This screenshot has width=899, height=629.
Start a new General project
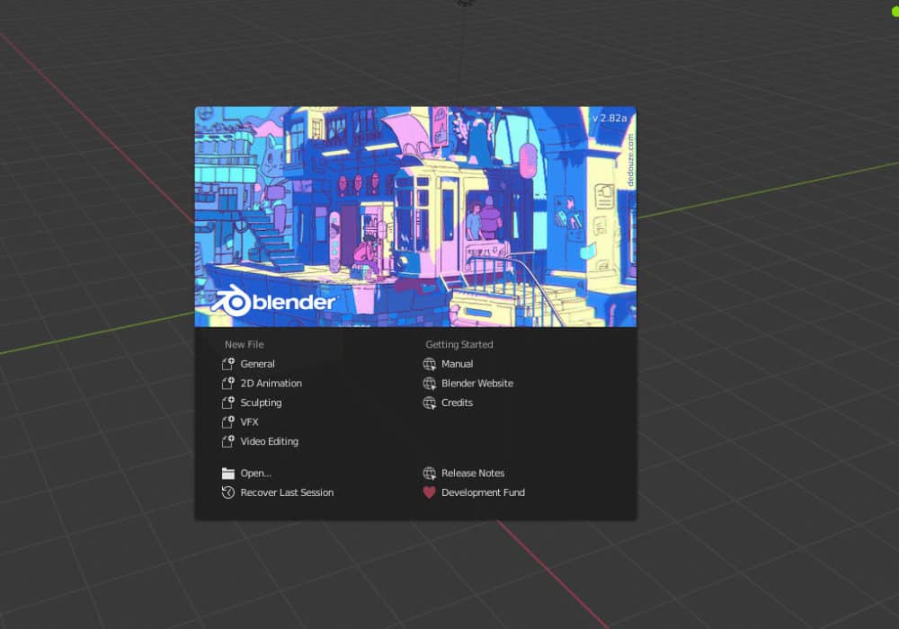(x=257, y=364)
